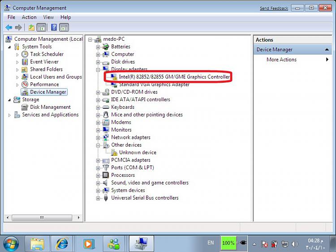Click the 100% battery indicator
This screenshot has width=336, height=252.
point(228,243)
